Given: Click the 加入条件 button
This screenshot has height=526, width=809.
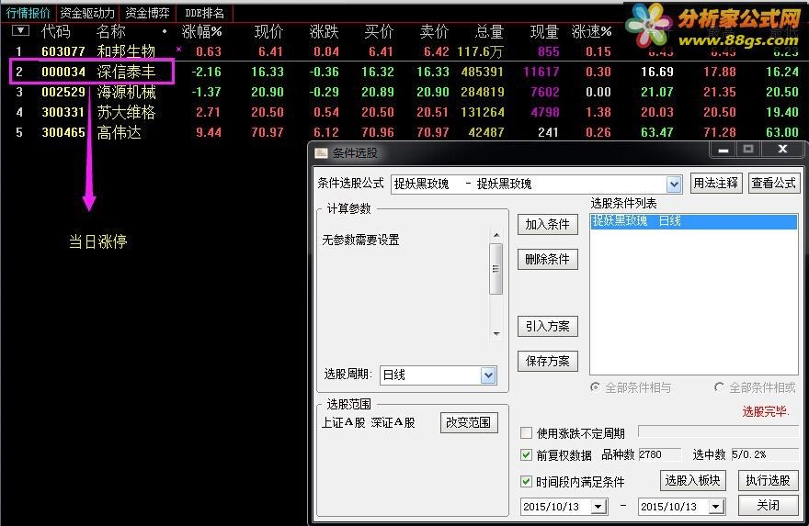Looking at the screenshot, I should coord(547,224).
